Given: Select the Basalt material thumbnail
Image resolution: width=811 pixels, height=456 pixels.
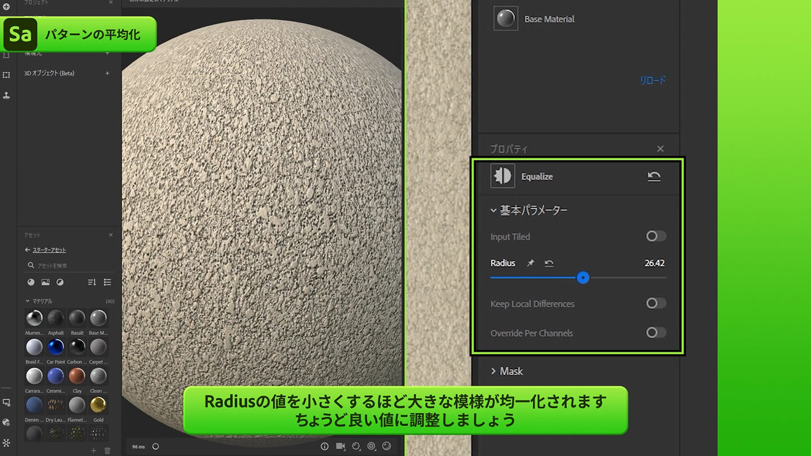Looking at the screenshot, I should (77, 318).
